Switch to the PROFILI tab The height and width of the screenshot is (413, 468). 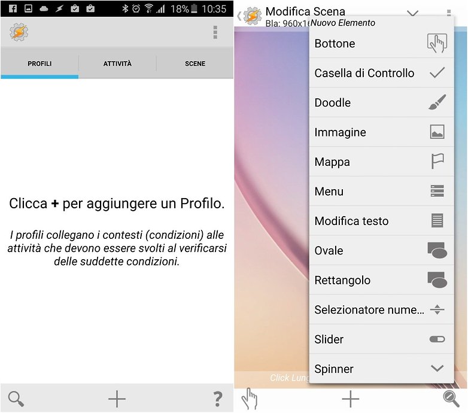pos(39,63)
